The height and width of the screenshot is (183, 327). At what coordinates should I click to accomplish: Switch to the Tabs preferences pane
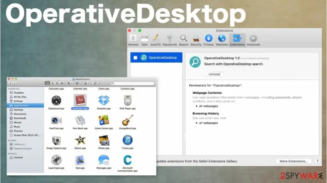144,40
